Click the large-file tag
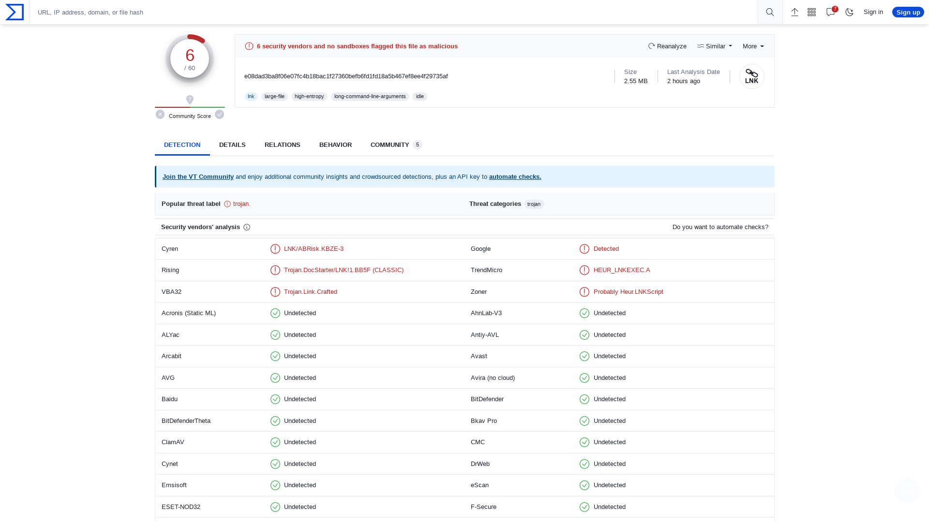 (274, 97)
